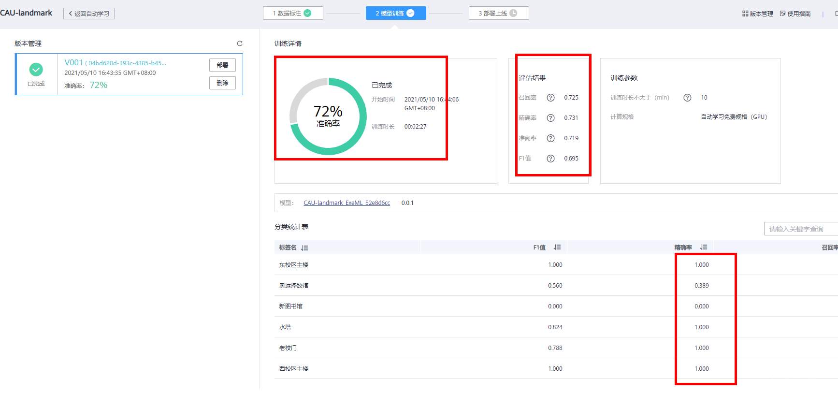Go to step 1 数据标注
Screen dimensions: 838x393
[x=293, y=13]
